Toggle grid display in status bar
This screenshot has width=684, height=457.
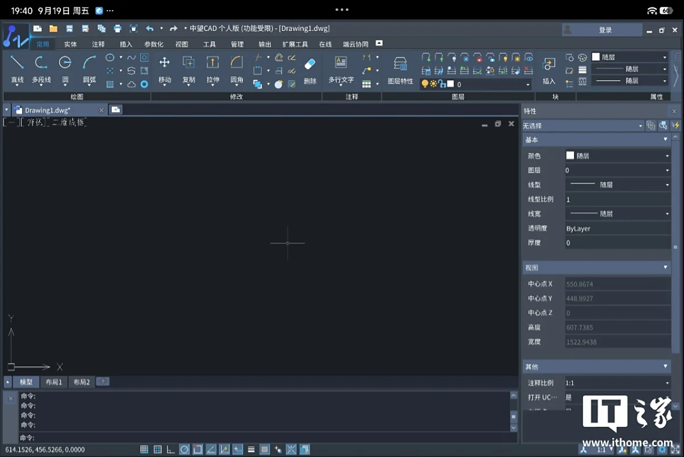point(158,450)
